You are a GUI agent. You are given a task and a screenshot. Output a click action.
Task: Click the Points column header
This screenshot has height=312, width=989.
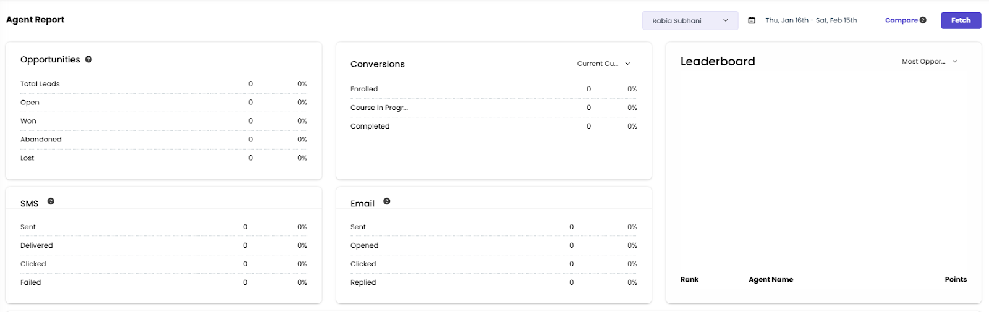955,279
